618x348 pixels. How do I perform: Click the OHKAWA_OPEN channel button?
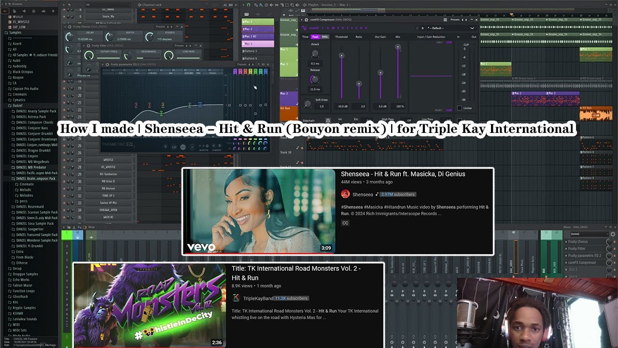click(108, 210)
